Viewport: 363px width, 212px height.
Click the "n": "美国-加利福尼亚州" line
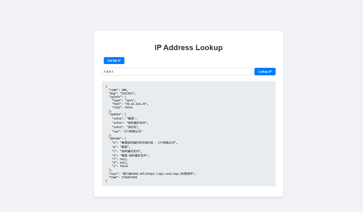pos(131,155)
